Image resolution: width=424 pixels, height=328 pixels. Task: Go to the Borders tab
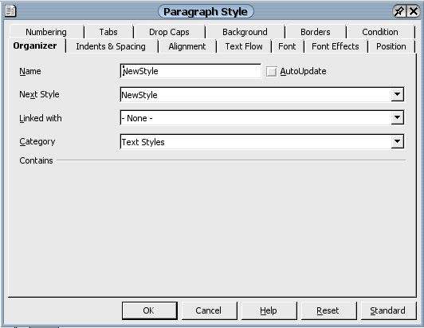(316, 32)
